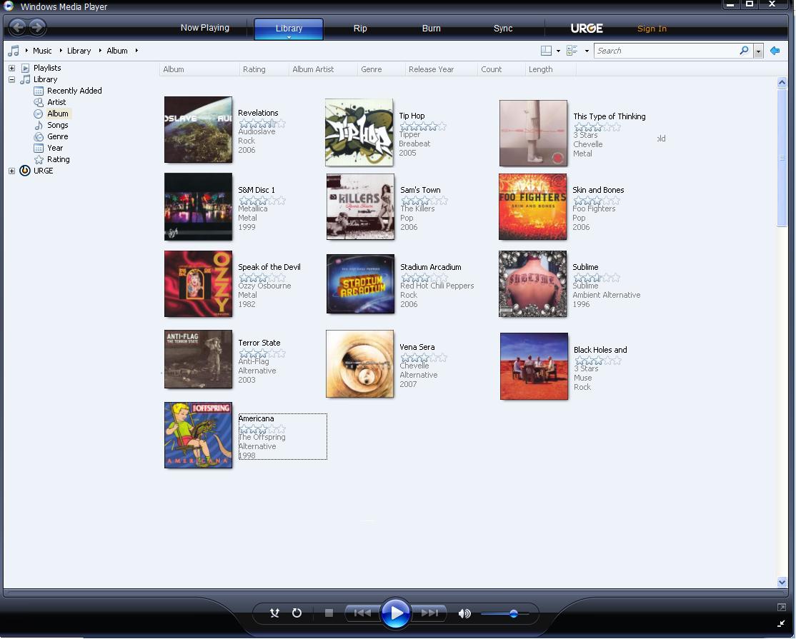
Task: Click the Vena Sera album title
Action: [417, 348]
